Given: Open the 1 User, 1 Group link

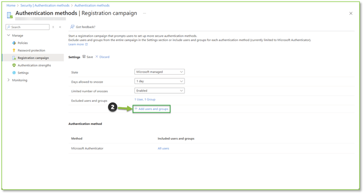Looking at the screenshot, I should (x=145, y=100).
